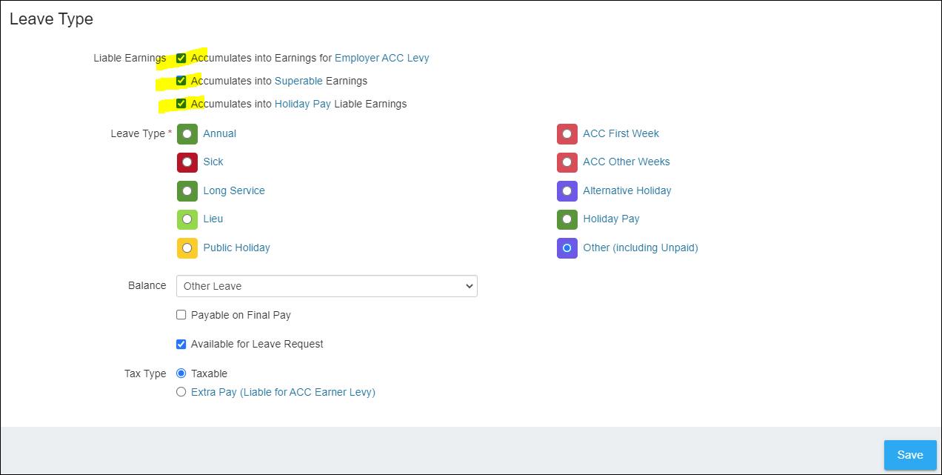The height and width of the screenshot is (475, 942).
Task: Click the Public Holiday link text
Action: point(237,248)
